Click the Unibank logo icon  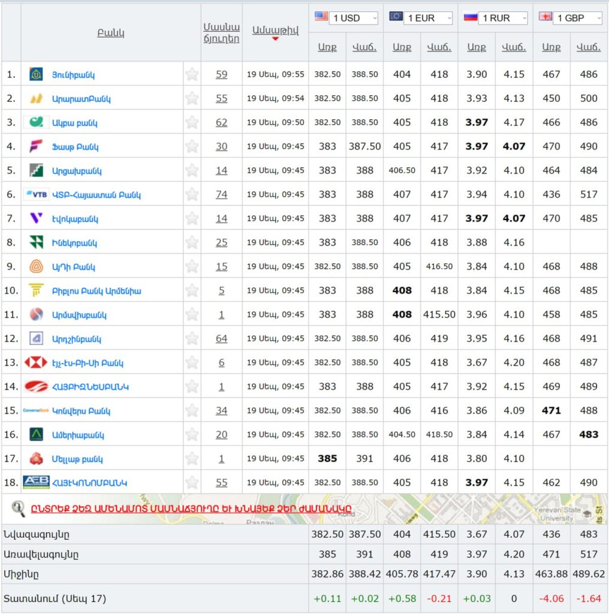[36, 74]
